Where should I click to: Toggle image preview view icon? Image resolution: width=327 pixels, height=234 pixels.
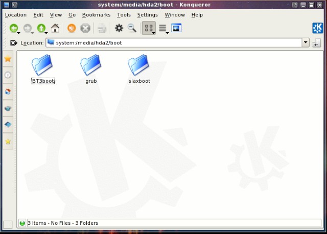click(x=176, y=28)
